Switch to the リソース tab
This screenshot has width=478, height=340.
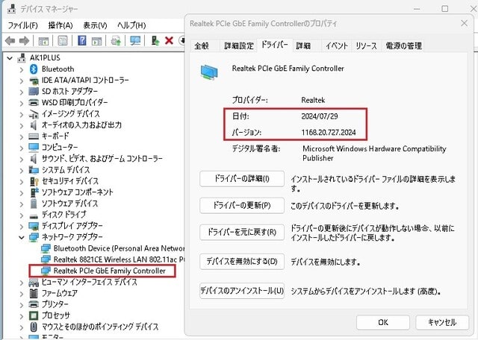[366, 46]
